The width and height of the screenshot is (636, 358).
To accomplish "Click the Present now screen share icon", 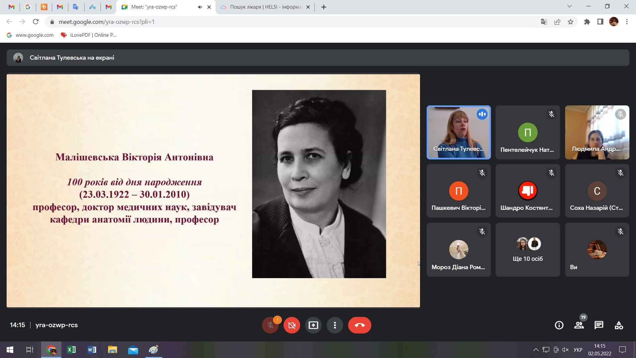I will pos(313,325).
